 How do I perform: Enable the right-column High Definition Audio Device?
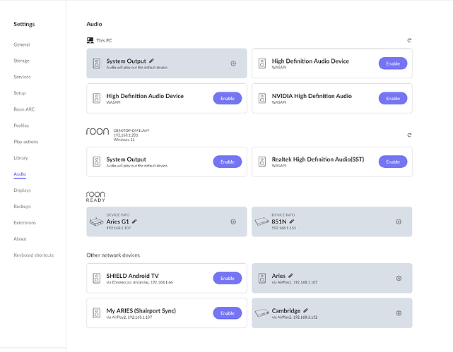393,63
